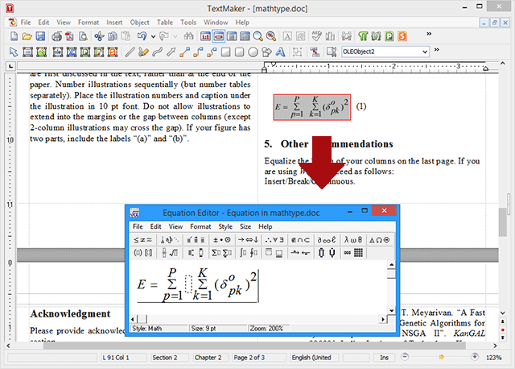Click the TextMaker horizontal scrollbar thumb
Image resolution: width=515 pixels, height=369 pixels.
(x=255, y=346)
